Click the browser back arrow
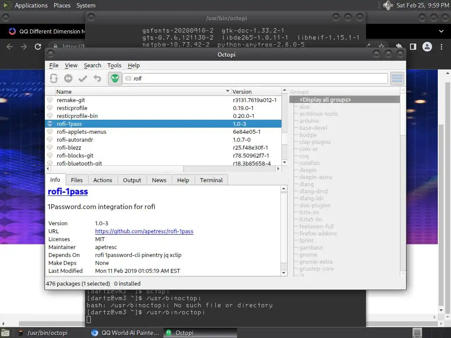This screenshot has width=451, height=338. (x=10, y=47)
